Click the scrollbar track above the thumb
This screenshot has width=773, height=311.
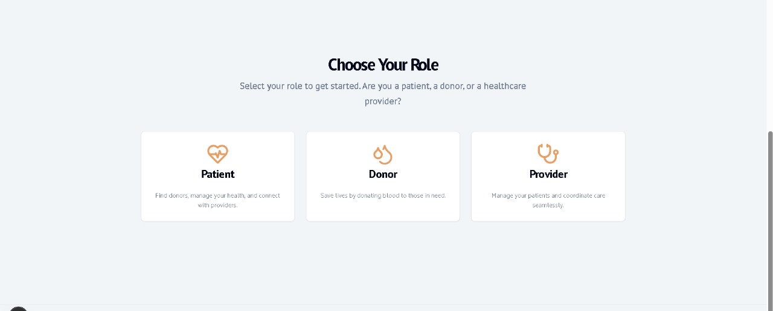click(769, 60)
